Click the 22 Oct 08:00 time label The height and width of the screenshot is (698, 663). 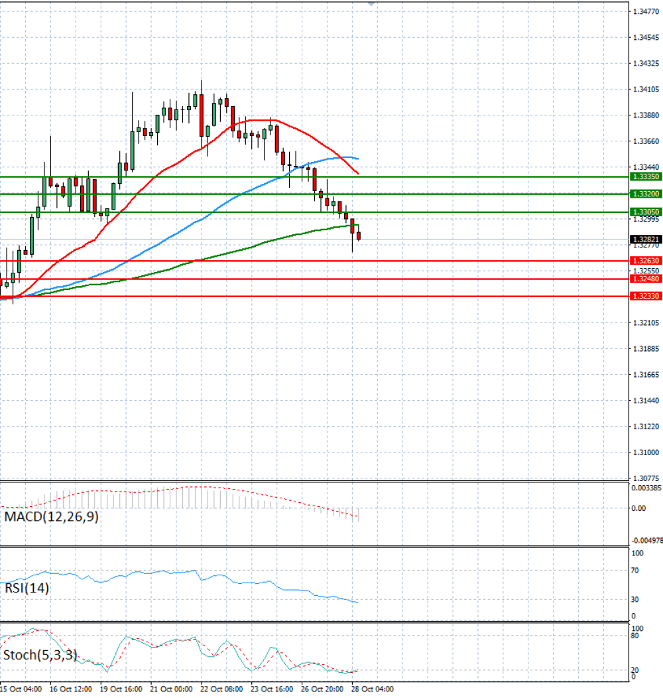[221, 689]
